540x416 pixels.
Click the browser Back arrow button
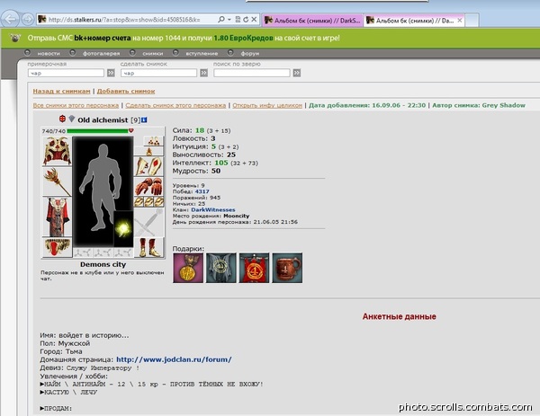(10, 19)
